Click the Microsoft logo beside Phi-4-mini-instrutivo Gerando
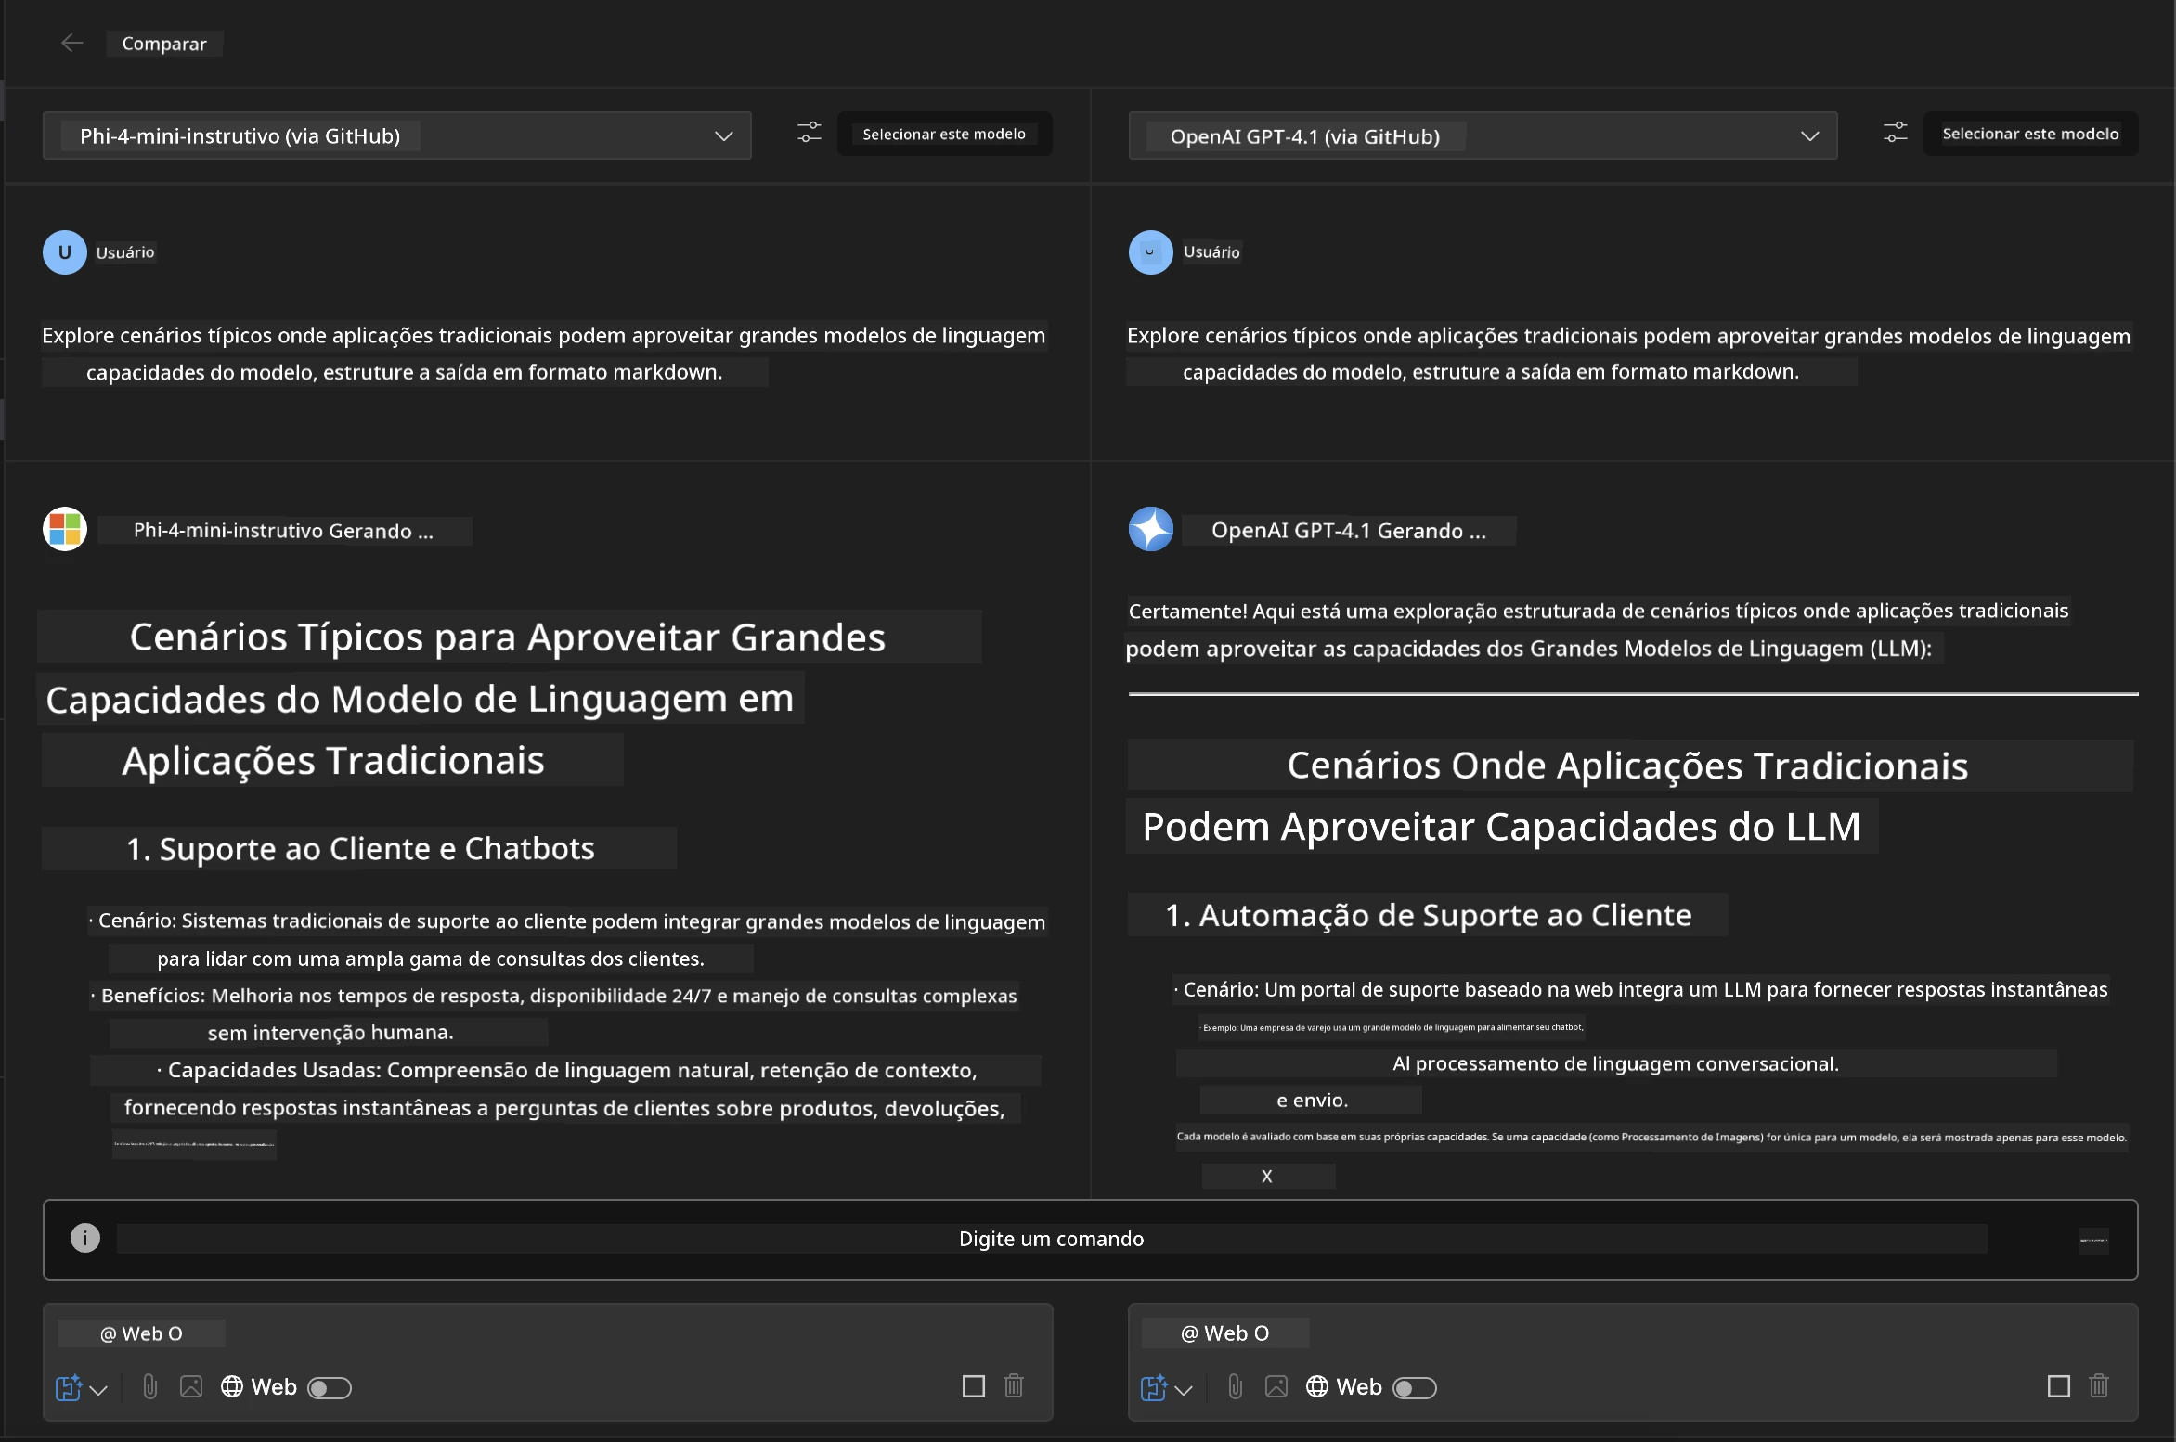The width and height of the screenshot is (2176, 1442). pos(65,529)
